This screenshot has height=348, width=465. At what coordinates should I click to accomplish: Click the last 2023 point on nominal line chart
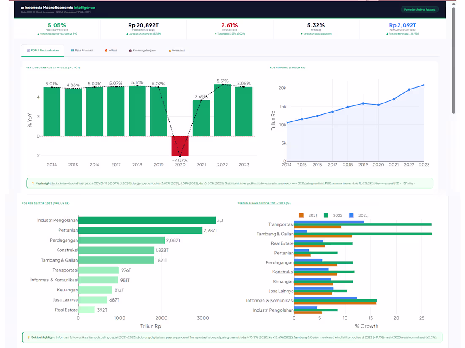pyautogui.click(x=424, y=85)
